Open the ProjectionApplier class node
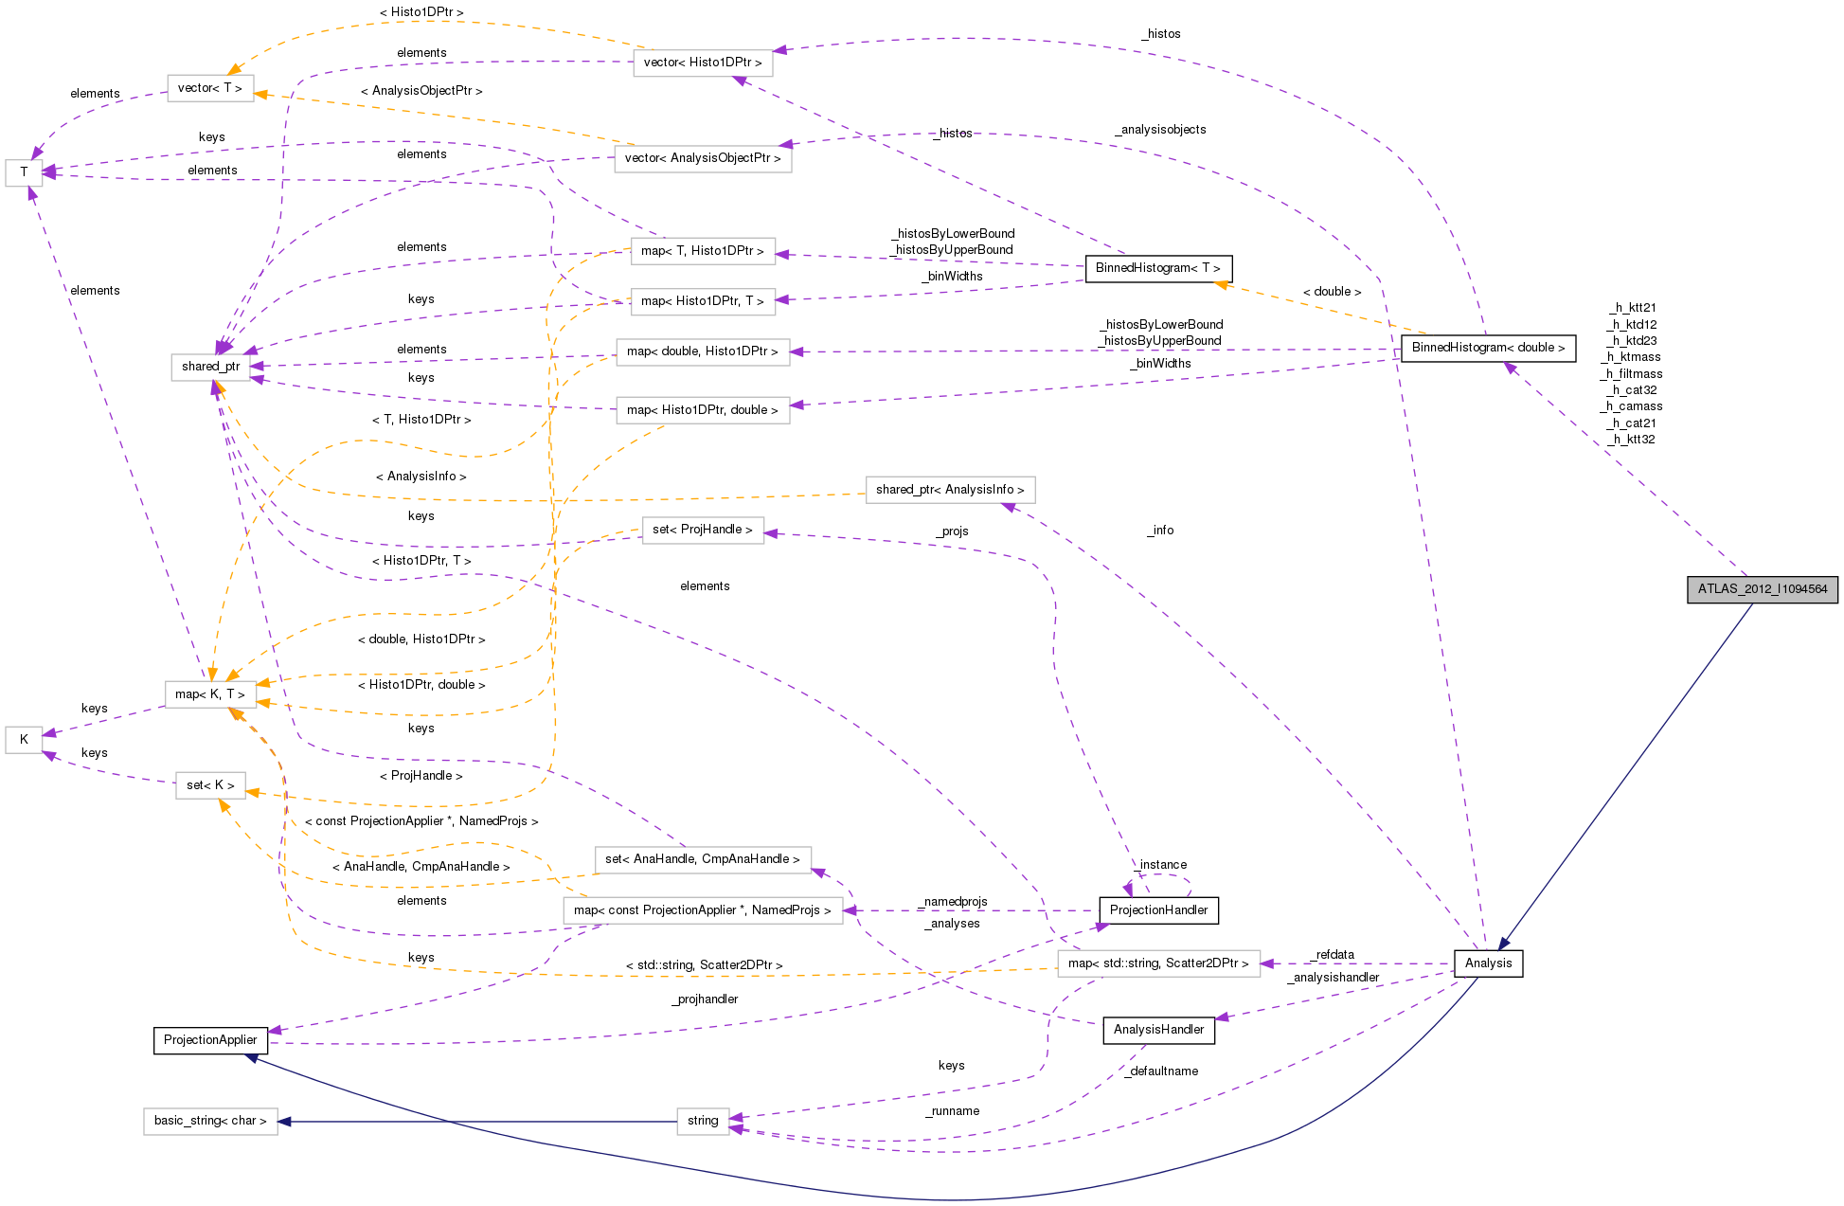Viewport: 1844px width, 1206px height. click(x=210, y=1040)
